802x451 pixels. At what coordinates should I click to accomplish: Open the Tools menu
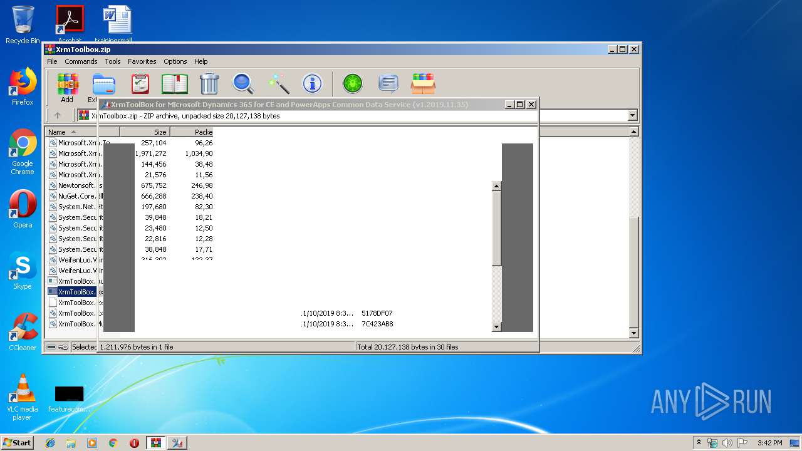pos(113,61)
